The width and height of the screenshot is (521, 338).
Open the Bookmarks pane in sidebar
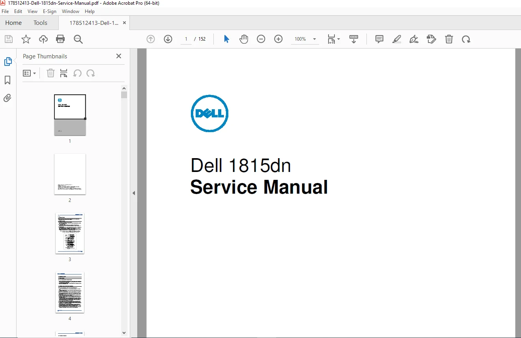[7, 80]
